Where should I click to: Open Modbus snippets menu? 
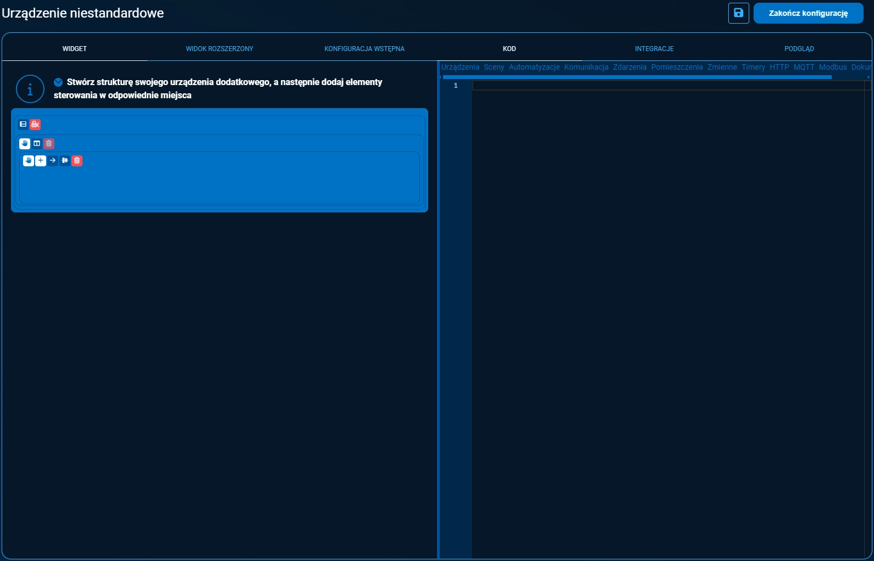[x=833, y=67]
